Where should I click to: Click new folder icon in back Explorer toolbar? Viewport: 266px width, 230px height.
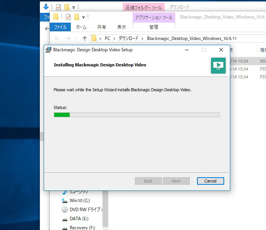pos(67,7)
